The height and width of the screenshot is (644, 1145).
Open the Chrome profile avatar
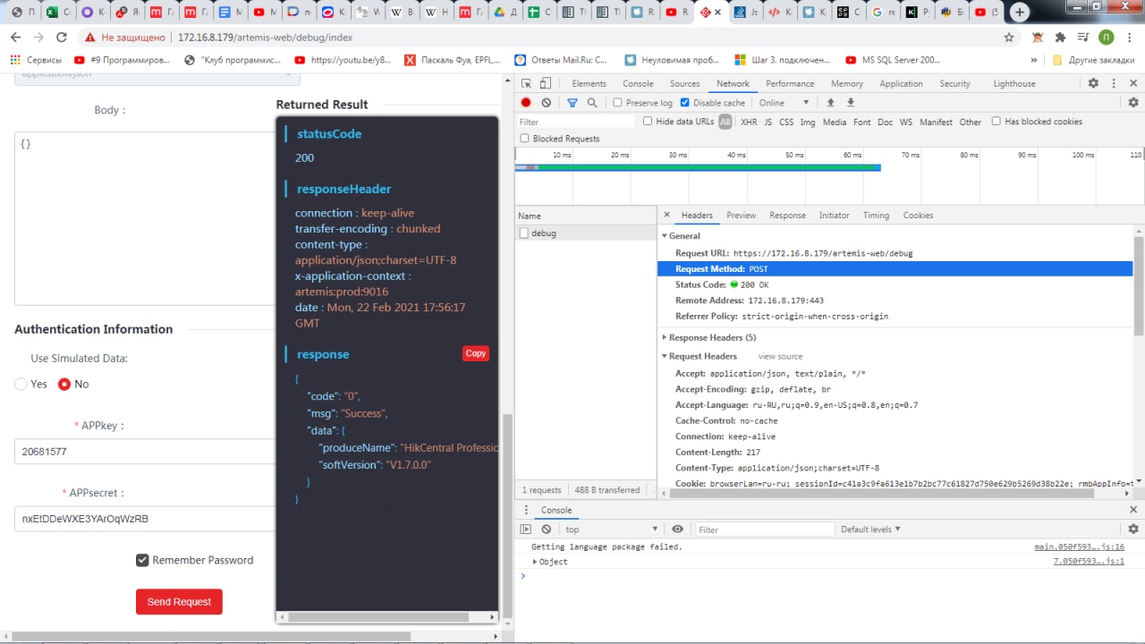point(1107,38)
